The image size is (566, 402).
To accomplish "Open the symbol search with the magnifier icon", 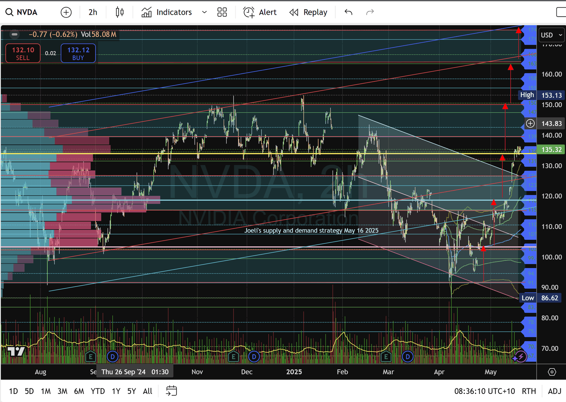I will 9,12.
